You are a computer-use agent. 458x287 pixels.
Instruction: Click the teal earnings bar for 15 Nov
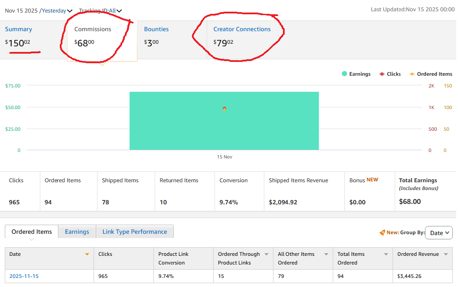point(224,121)
